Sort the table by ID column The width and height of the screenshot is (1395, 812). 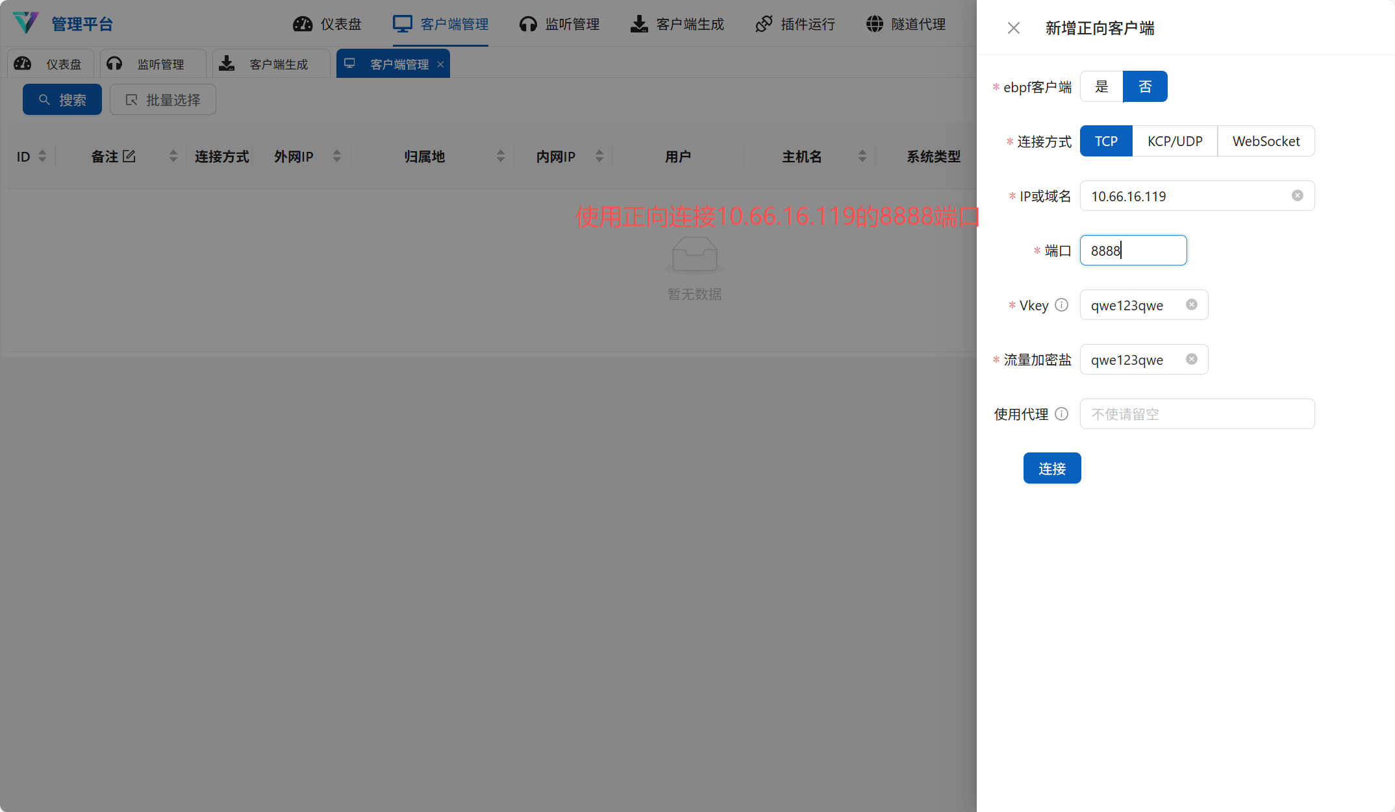pyautogui.click(x=42, y=156)
